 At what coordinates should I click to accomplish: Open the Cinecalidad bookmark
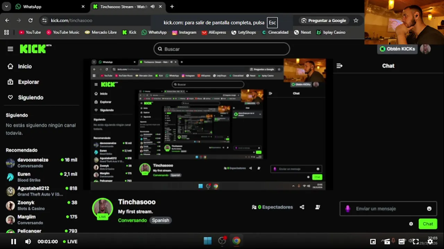[275, 32]
